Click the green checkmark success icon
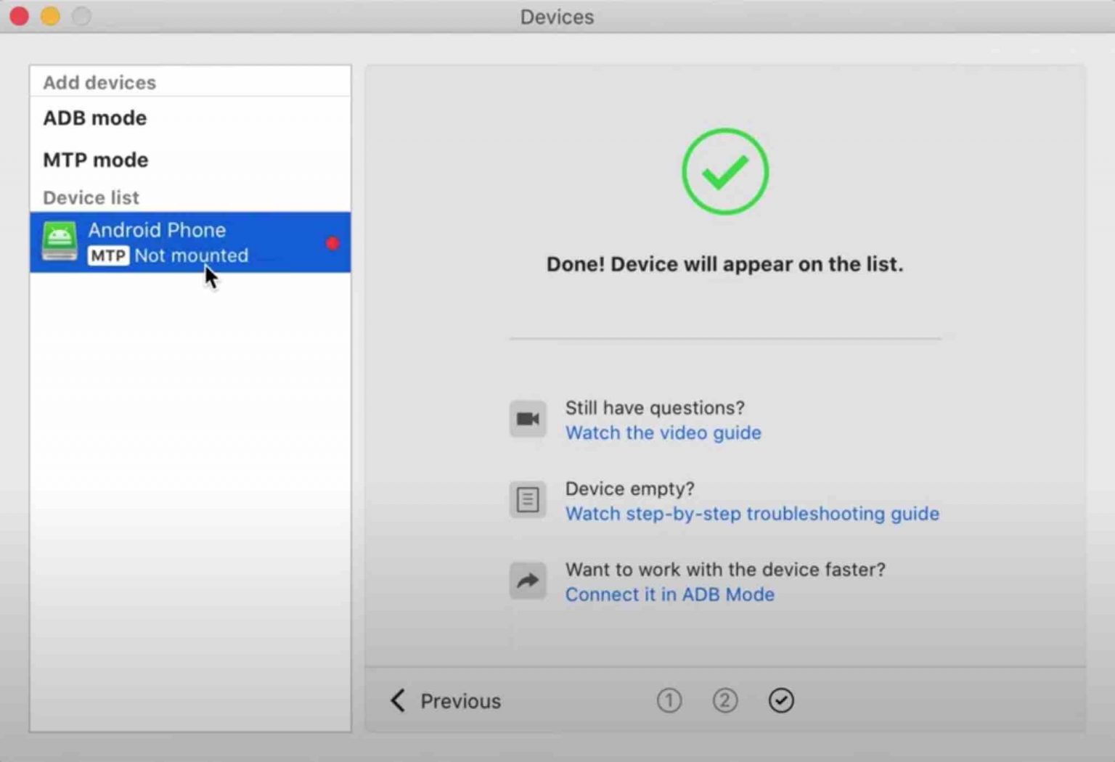The image size is (1115, 762). coord(724,171)
